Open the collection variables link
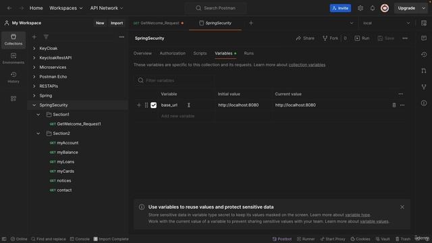 307,65
